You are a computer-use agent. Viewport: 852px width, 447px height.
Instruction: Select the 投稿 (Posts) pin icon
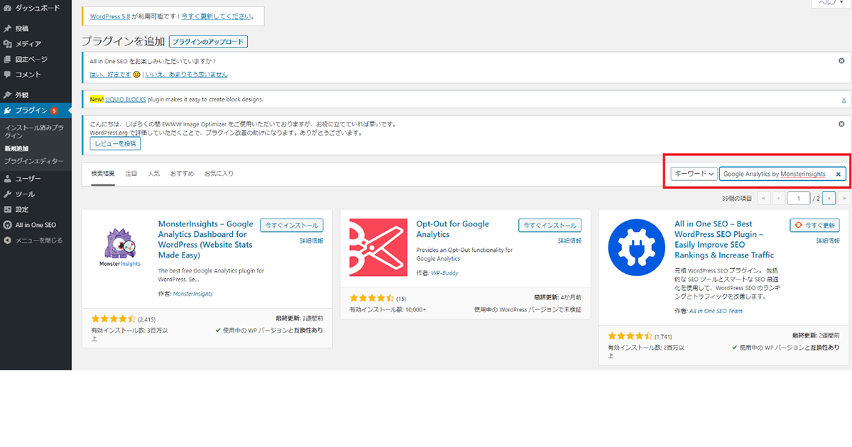9,28
